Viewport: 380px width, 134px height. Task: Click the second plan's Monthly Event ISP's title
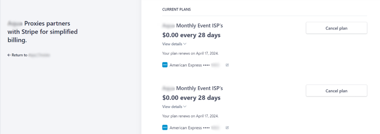(x=193, y=88)
